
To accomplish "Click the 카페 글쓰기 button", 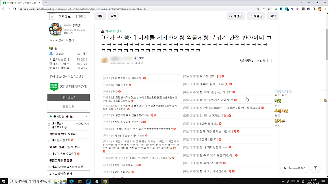I will point(68,97).
